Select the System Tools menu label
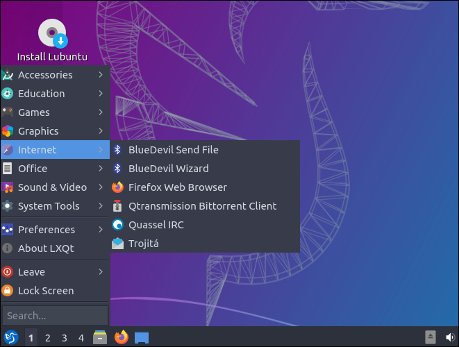This screenshot has height=347, width=459. 49,206
